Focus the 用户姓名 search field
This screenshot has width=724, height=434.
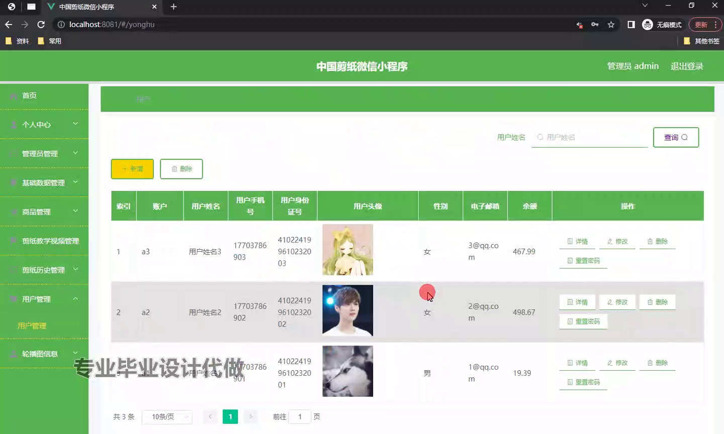(x=590, y=137)
